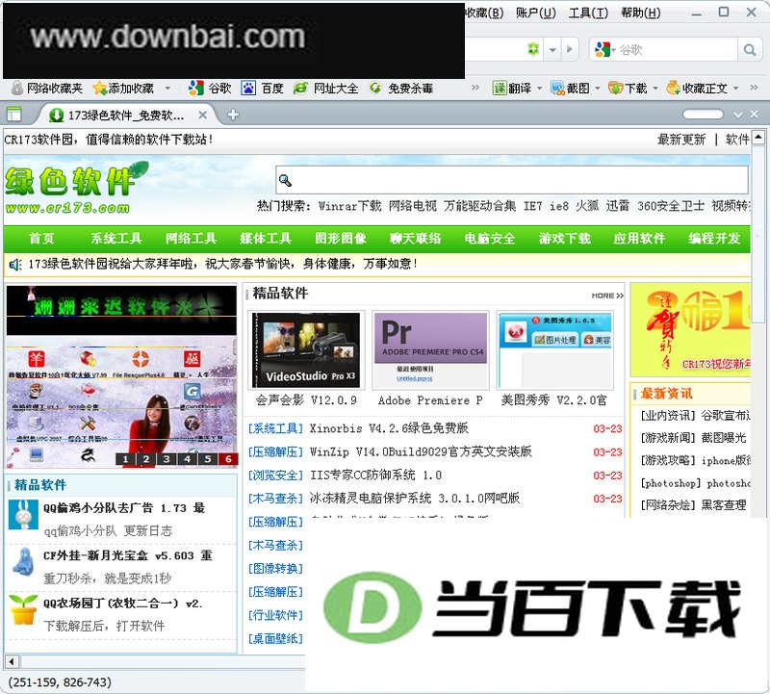Viewport: 770px width, 694px height.
Task: Click the horizontal scrollbar left arrow
Action: click(12, 661)
